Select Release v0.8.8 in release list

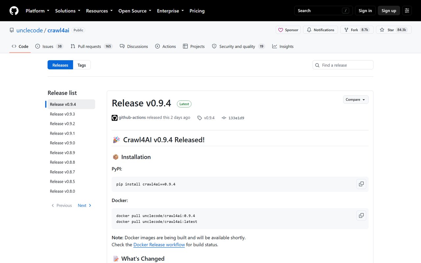pos(71,162)
